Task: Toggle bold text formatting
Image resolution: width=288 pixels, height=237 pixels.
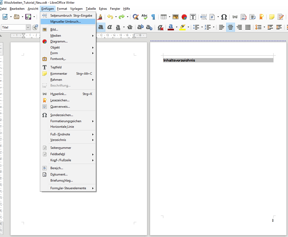Action: [x=101, y=27]
